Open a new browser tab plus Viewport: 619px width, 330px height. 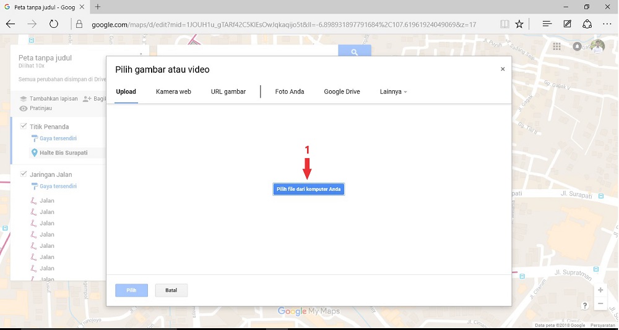click(x=98, y=7)
